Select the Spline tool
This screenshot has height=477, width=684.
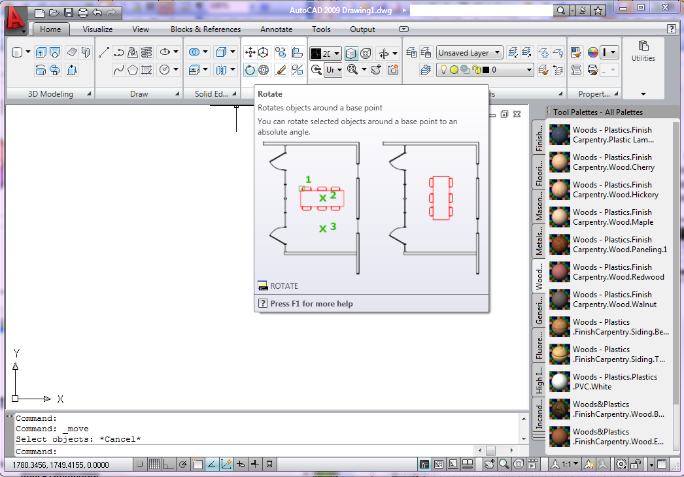point(118,70)
